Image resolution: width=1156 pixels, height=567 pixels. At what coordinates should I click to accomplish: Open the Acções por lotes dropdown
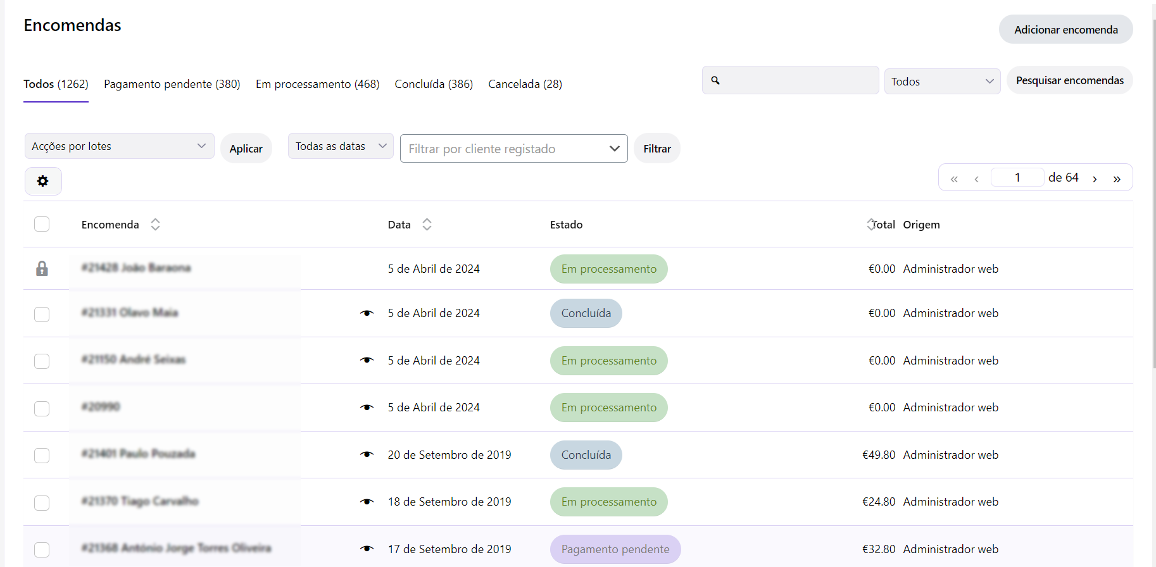tap(119, 146)
